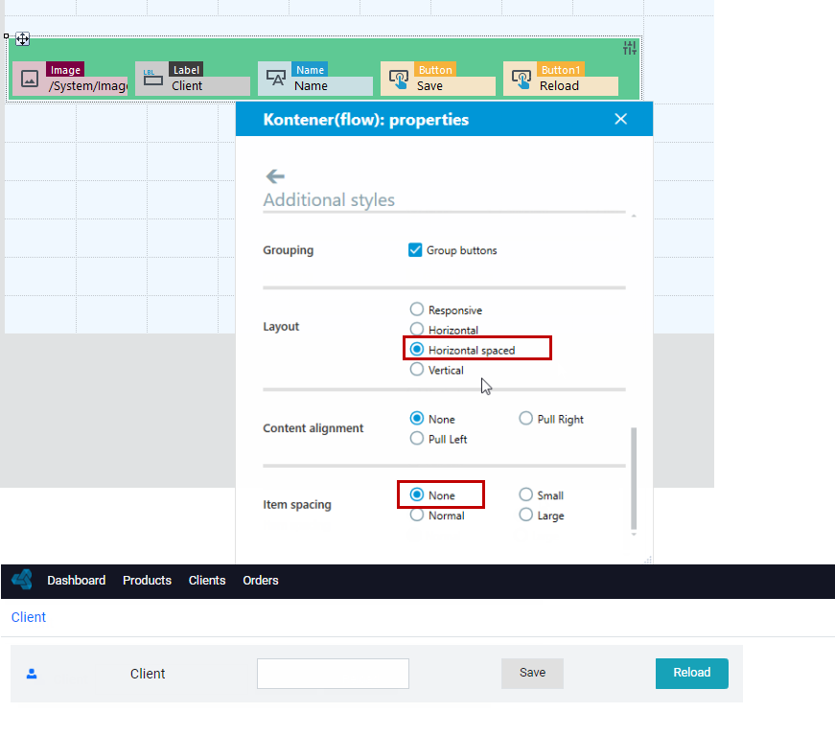Uncheck the Group buttons checkbox

pyautogui.click(x=415, y=250)
